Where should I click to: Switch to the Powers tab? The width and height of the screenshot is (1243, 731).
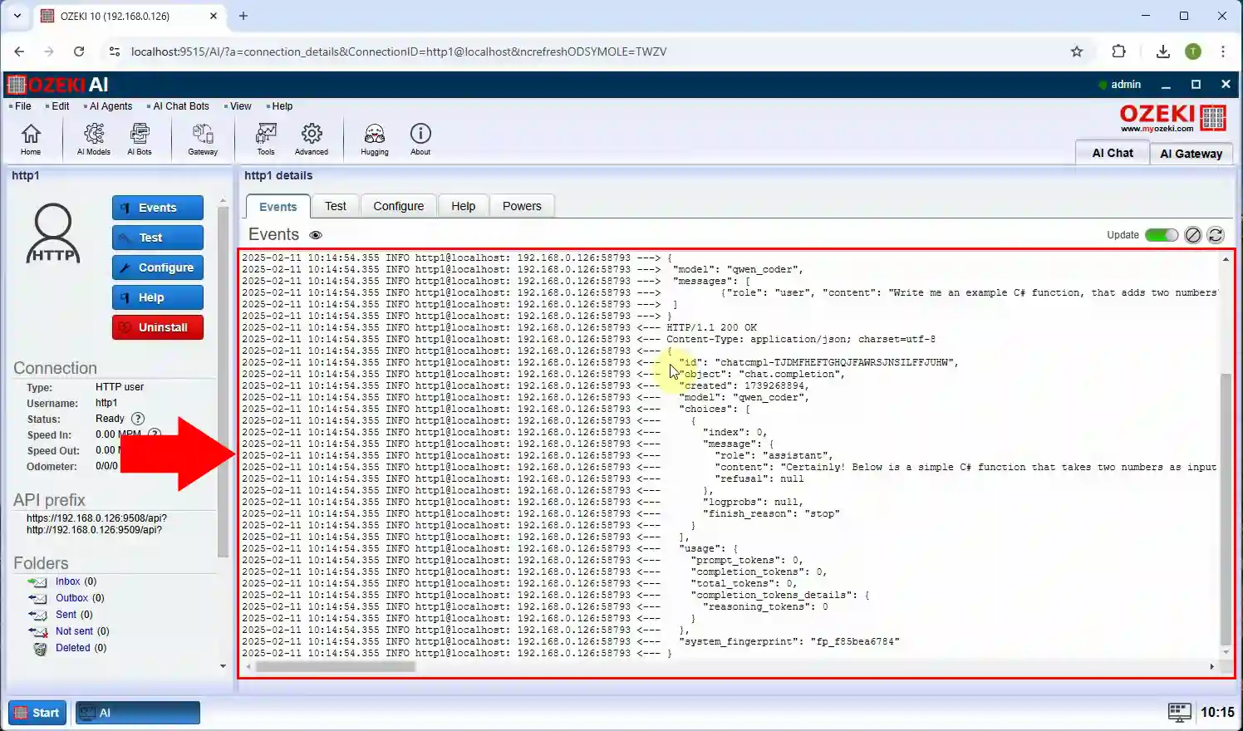522,206
